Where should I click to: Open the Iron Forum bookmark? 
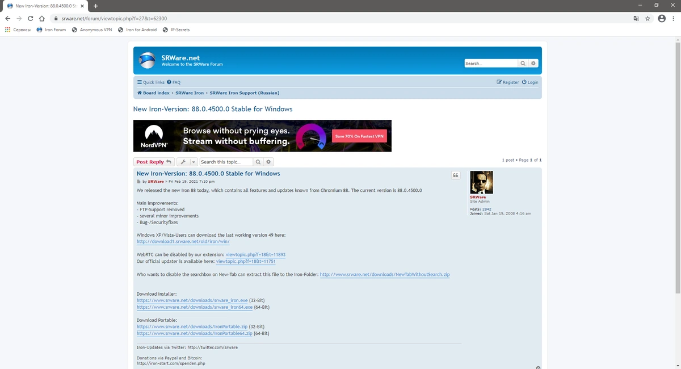pyautogui.click(x=51, y=30)
